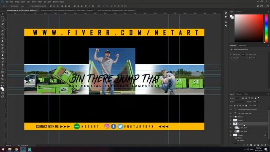Toggle the Auto-Select checkbox
Image resolution: width=270 pixels, height=152 pixels.
(x=10, y=6)
